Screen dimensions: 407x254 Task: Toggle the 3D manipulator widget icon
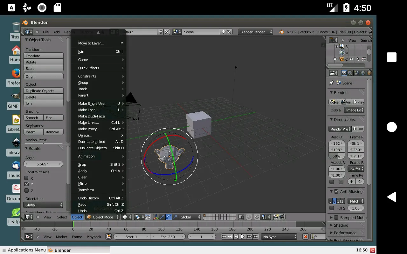point(156,217)
